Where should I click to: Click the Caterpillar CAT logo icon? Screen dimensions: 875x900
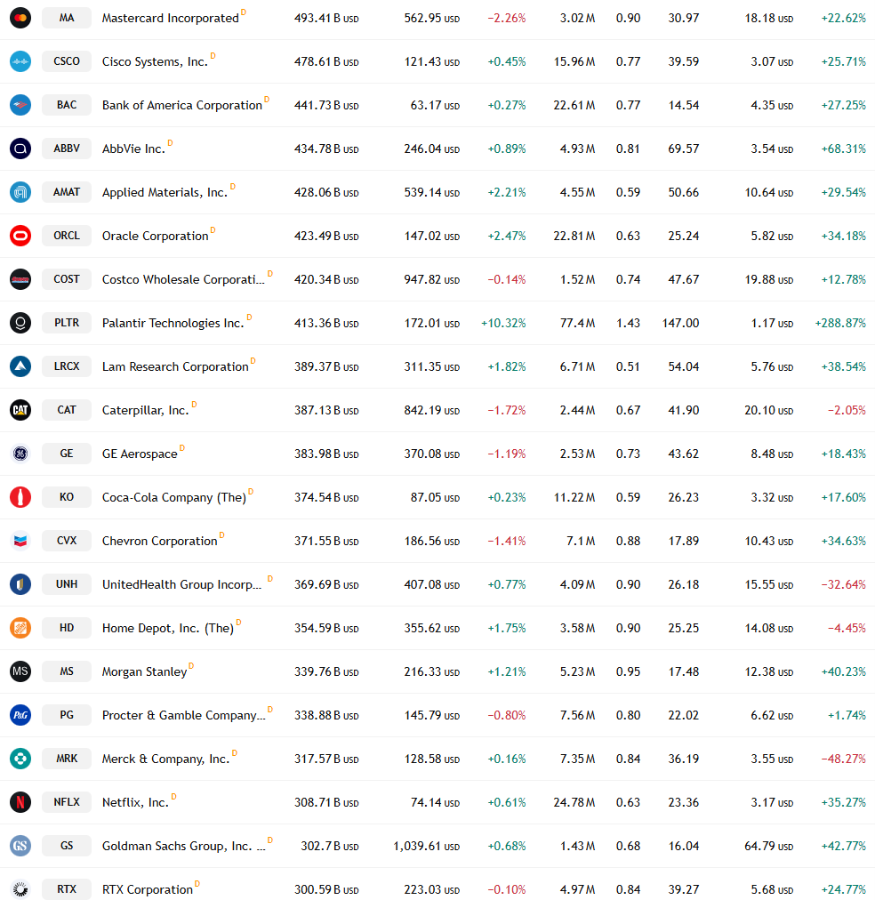tap(20, 410)
